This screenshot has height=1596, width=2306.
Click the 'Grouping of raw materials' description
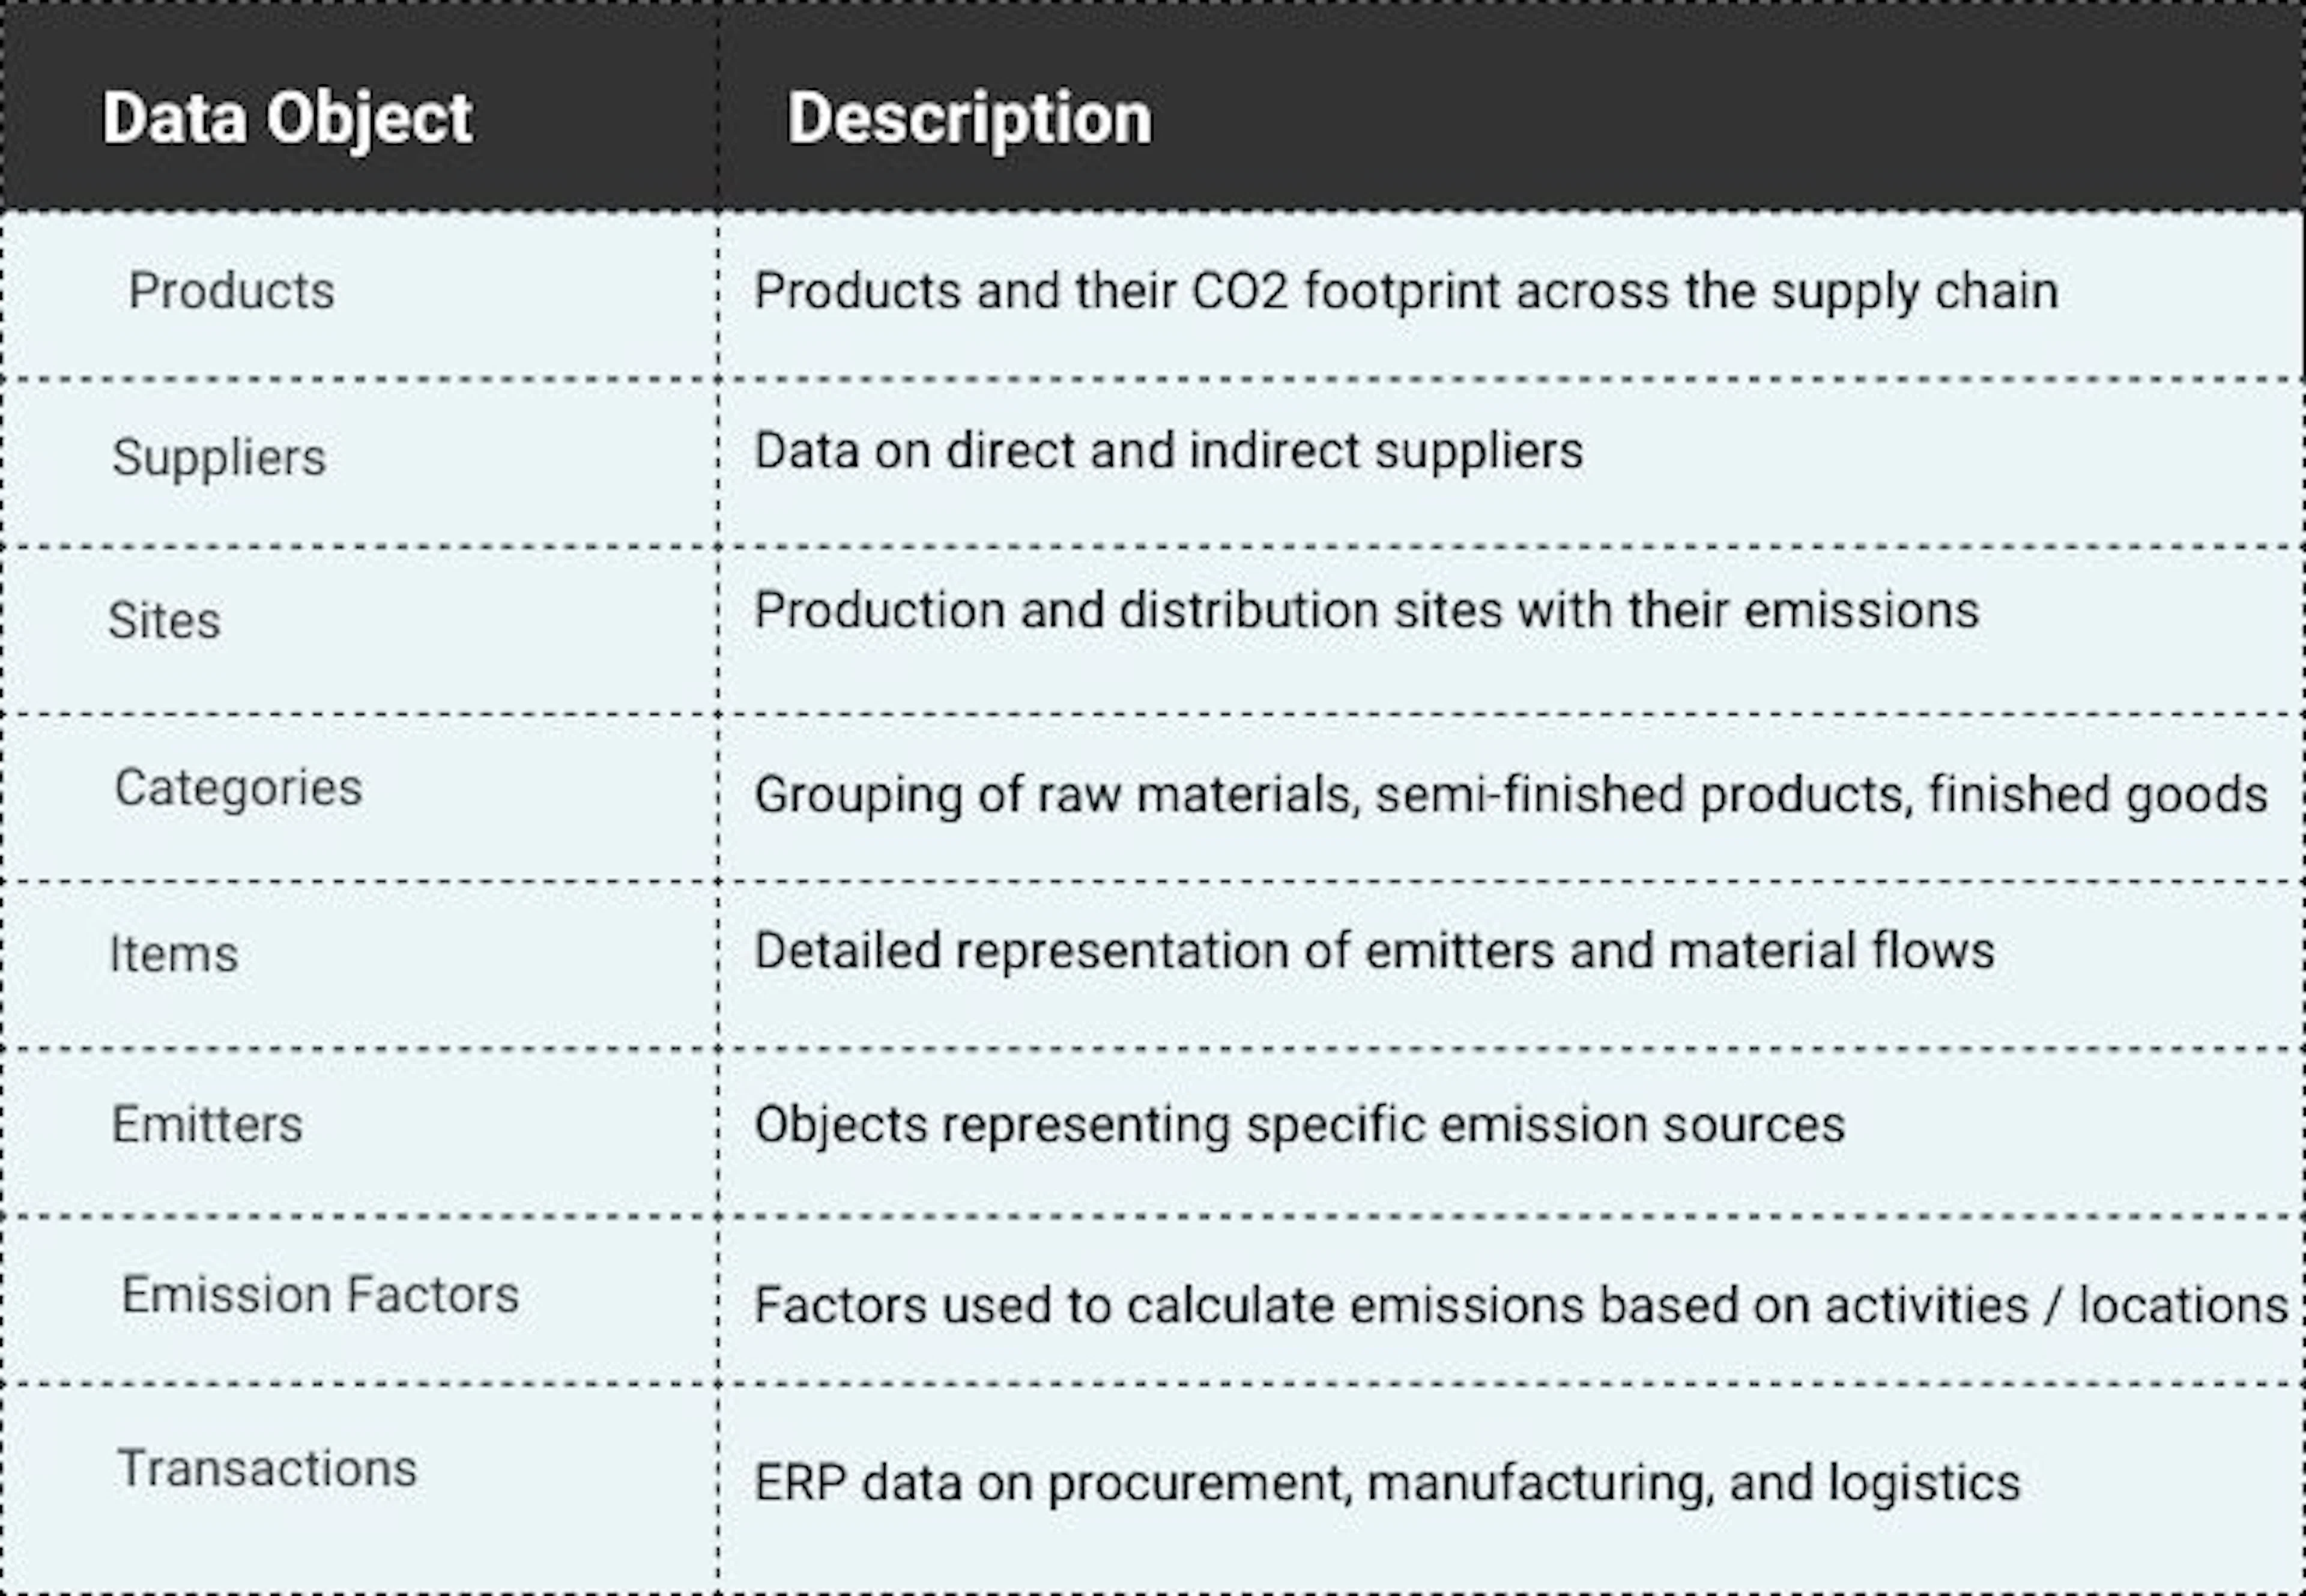1510,796
